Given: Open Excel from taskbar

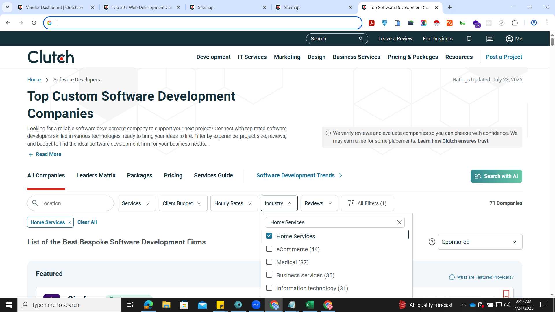Looking at the screenshot, I should tap(310, 305).
